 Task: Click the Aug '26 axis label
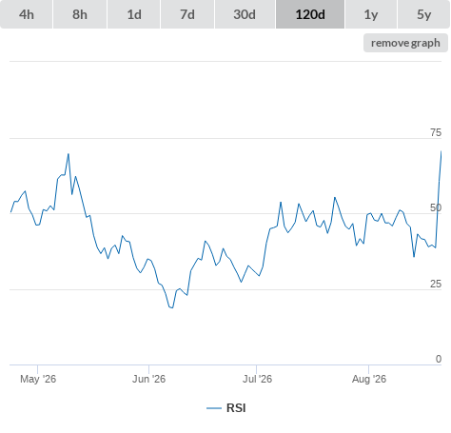369,379
